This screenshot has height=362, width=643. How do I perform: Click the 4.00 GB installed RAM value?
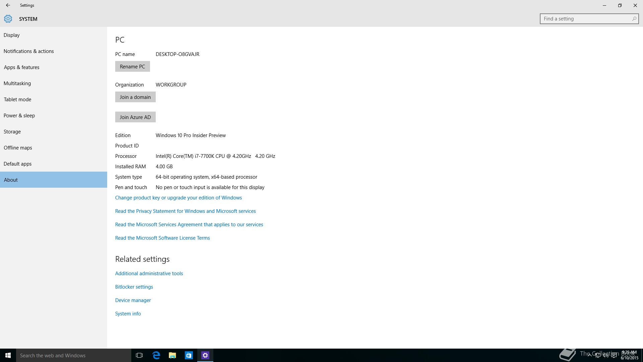(164, 167)
